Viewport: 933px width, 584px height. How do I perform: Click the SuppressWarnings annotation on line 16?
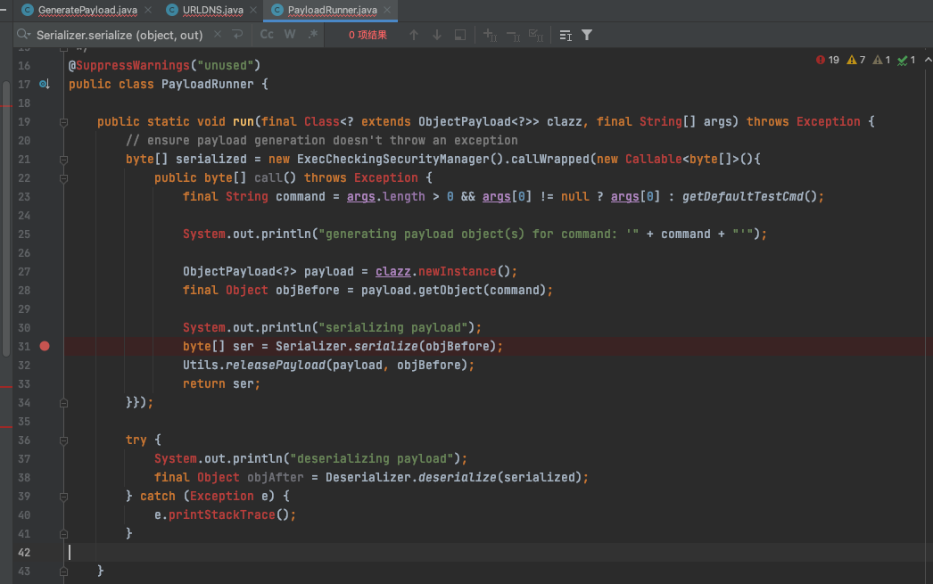128,65
